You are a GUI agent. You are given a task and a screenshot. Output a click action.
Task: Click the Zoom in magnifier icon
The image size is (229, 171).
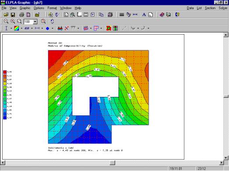[x=13, y=21]
